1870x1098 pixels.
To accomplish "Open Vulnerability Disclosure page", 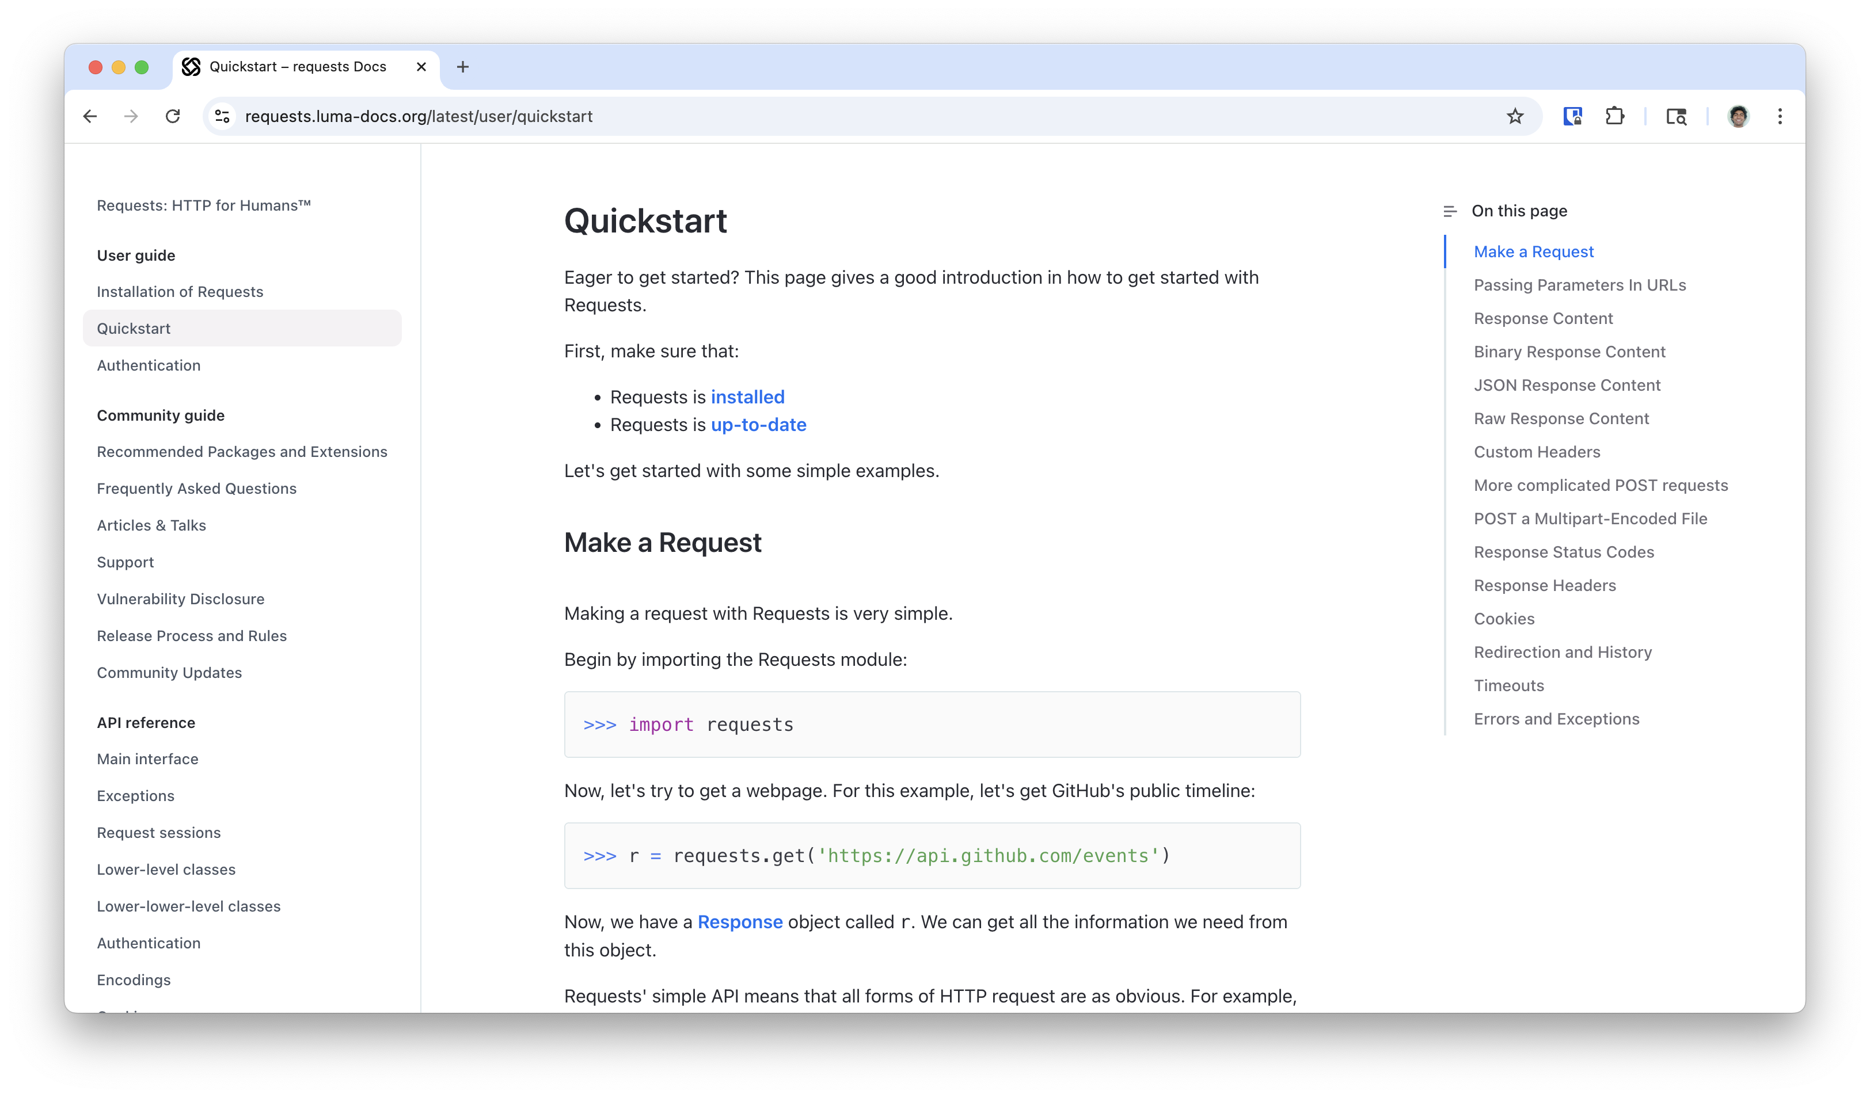I will pyautogui.click(x=180, y=598).
